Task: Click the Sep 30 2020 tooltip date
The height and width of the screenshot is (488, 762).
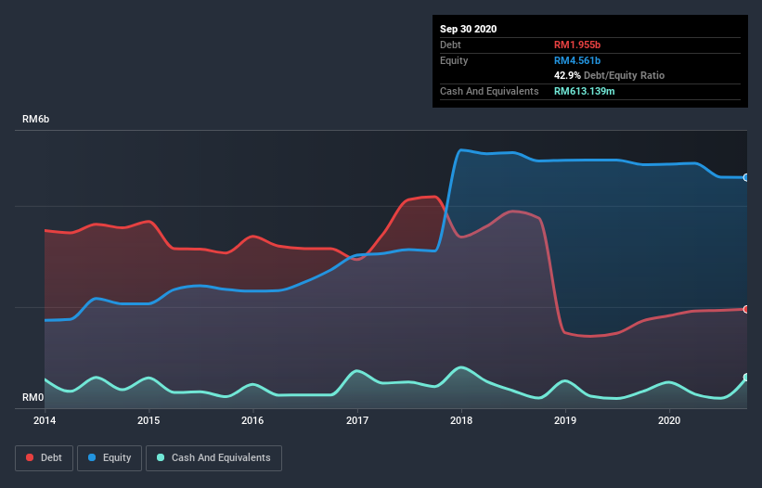Action: 468,29
